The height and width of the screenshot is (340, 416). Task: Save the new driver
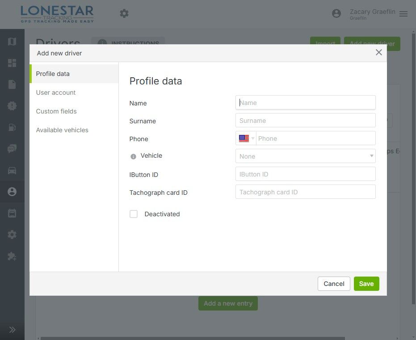[366, 284]
